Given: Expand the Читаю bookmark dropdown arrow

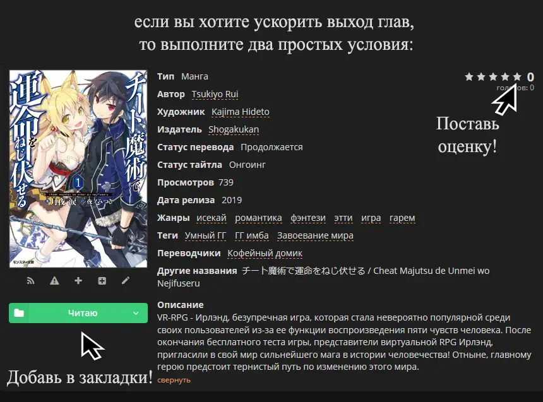Looking at the screenshot, I should click(136, 313).
